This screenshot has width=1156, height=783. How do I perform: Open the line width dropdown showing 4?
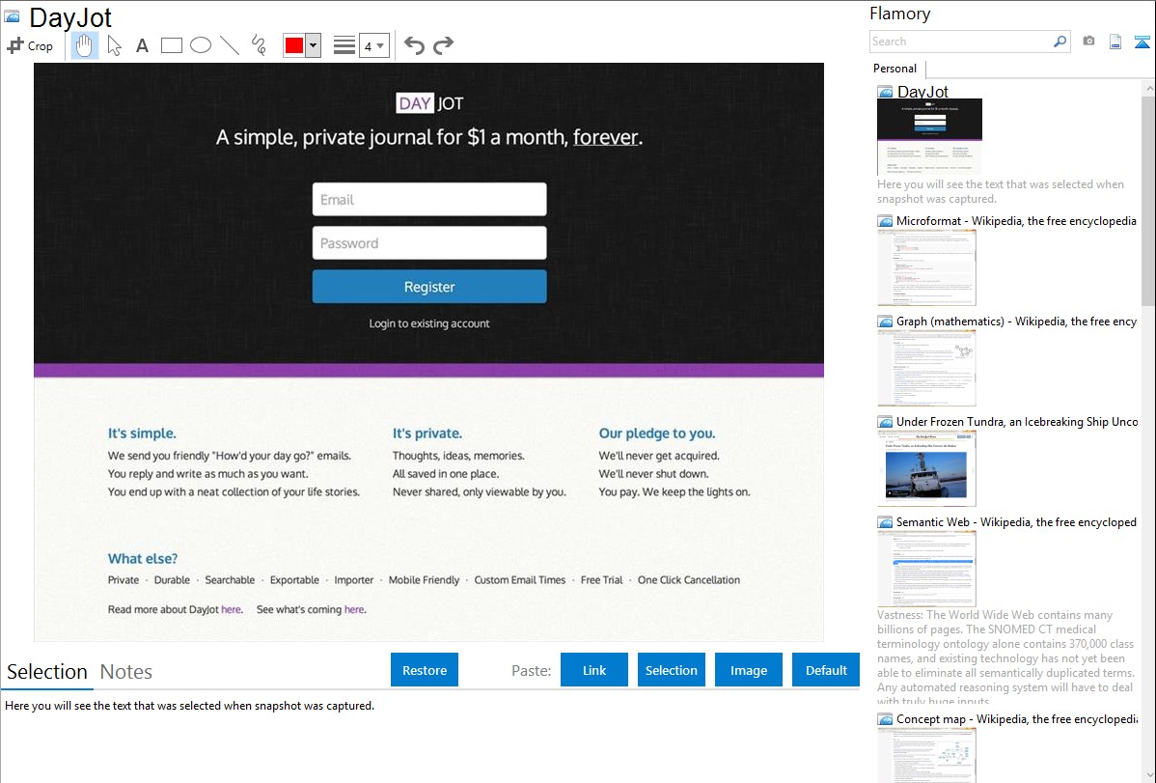(x=374, y=45)
